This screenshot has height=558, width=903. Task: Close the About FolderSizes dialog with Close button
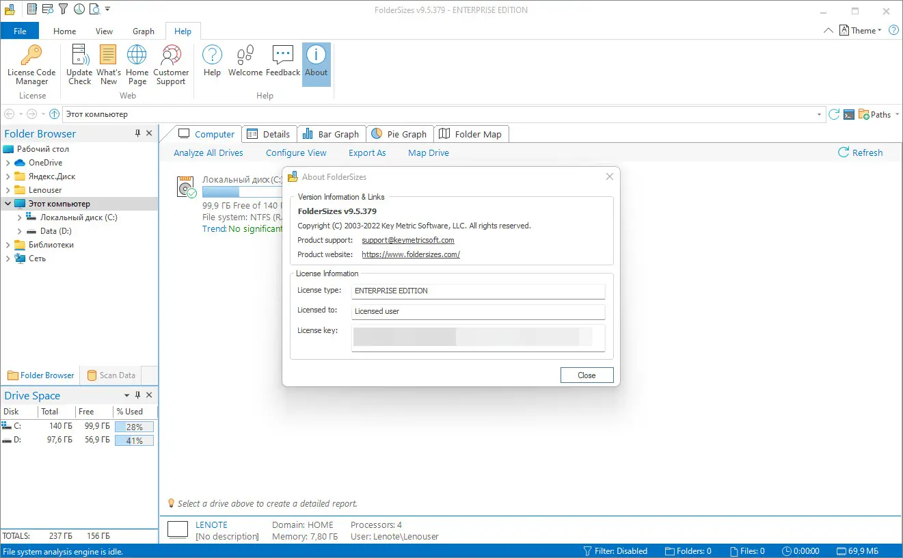click(587, 375)
